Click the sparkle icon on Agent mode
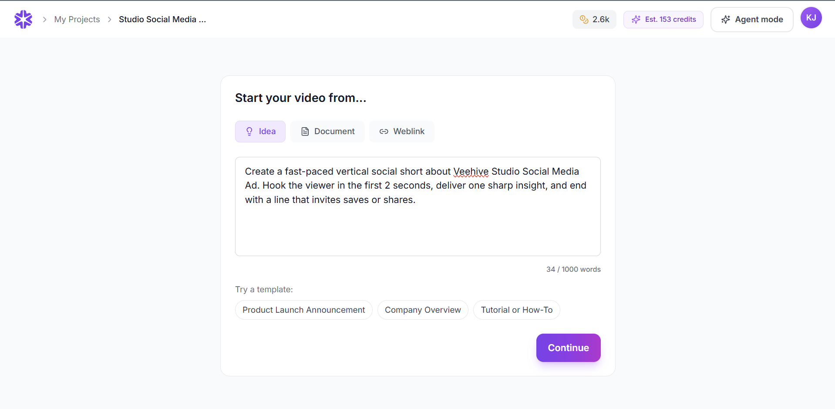 725,20
